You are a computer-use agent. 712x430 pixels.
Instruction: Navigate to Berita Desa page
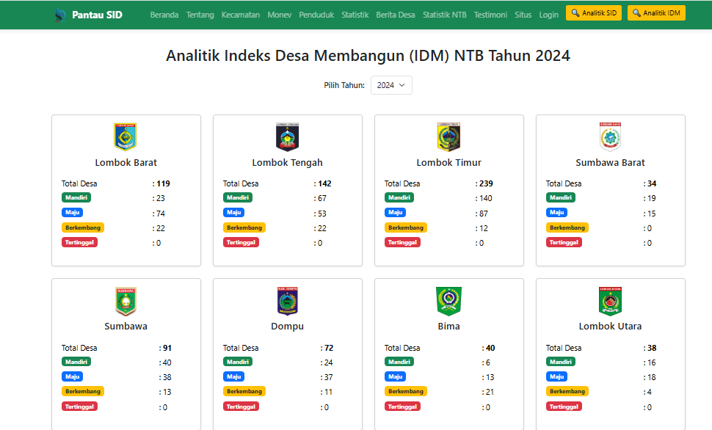(396, 15)
